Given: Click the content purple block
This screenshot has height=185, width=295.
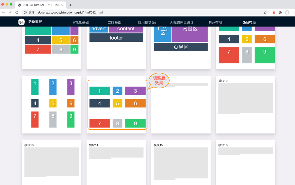Looking at the screenshot, I should click(x=126, y=29).
